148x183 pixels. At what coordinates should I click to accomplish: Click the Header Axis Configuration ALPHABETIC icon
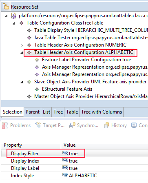tap(29, 52)
